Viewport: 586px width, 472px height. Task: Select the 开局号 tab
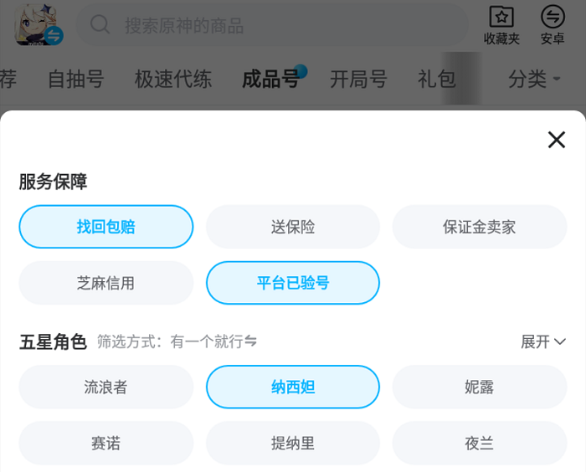click(358, 80)
